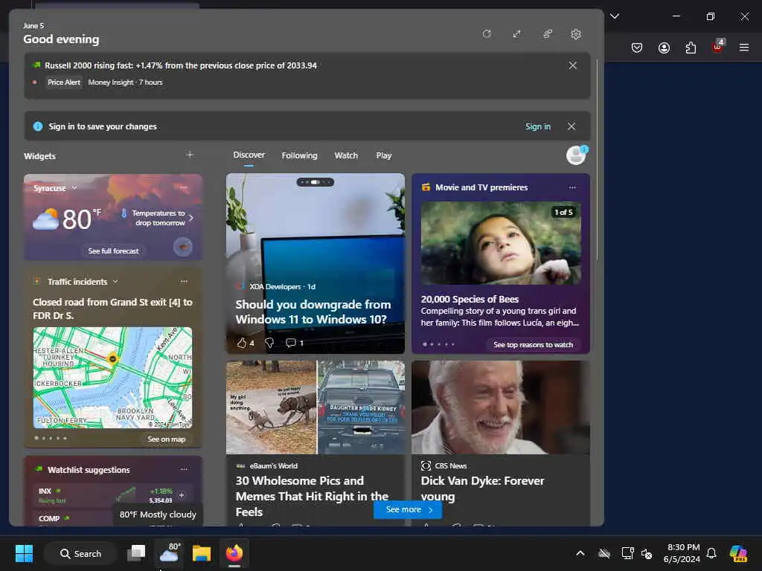Click See top reasons to watch

click(x=533, y=345)
